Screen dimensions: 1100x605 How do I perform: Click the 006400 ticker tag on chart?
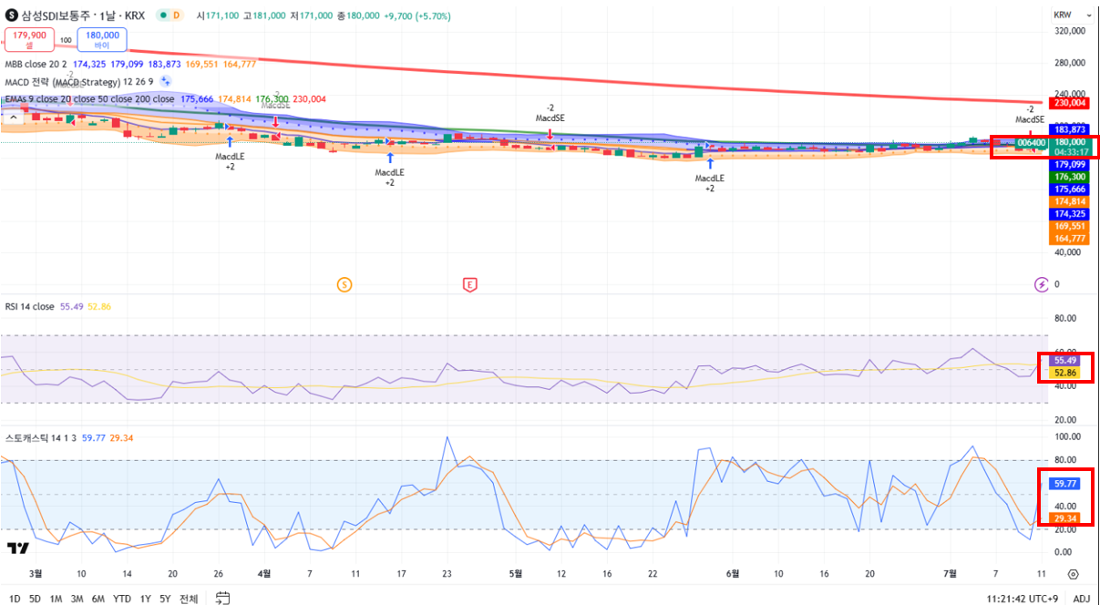pyautogui.click(x=1031, y=142)
